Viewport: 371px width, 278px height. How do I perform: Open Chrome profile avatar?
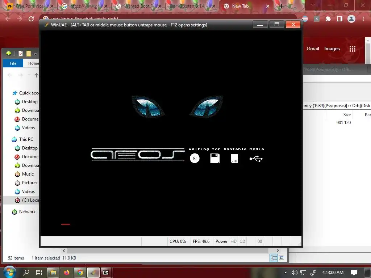point(351,19)
